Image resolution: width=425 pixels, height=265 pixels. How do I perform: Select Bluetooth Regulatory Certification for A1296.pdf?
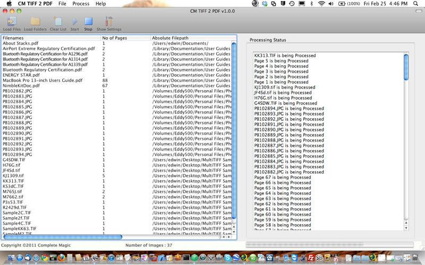coord(116,54)
